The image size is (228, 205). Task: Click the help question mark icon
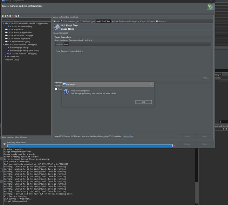click(4, 144)
